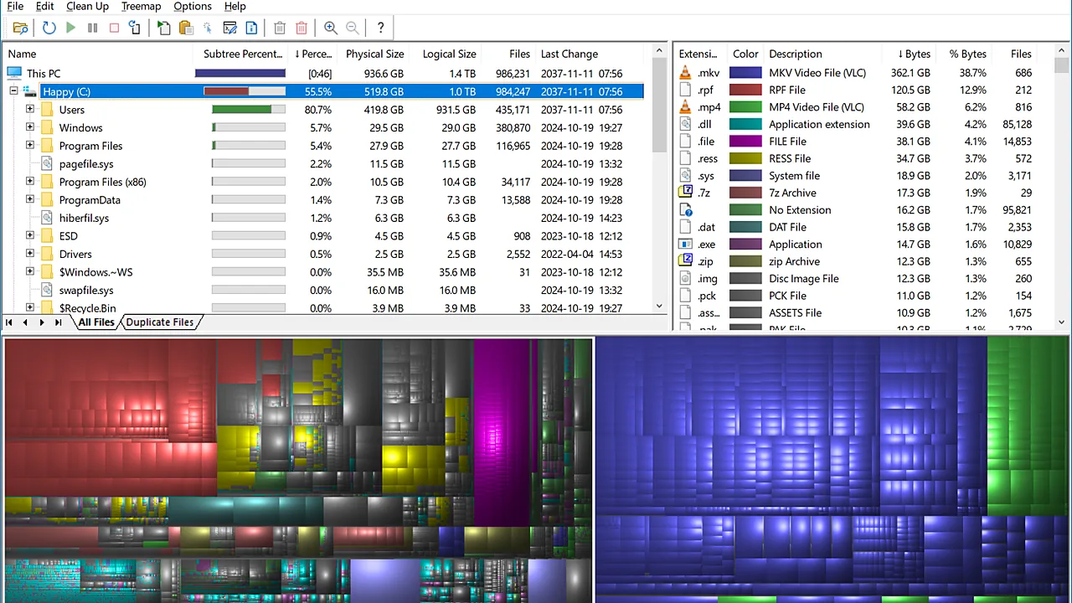Open the Treemap menu
The width and height of the screenshot is (1072, 603).
141,6
